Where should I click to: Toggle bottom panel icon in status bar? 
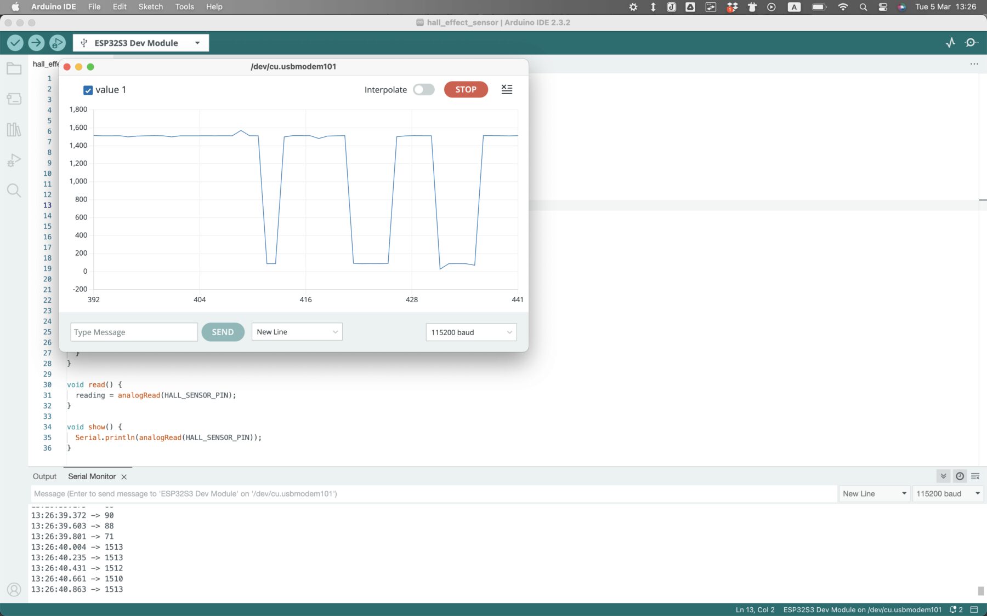pos(974,609)
